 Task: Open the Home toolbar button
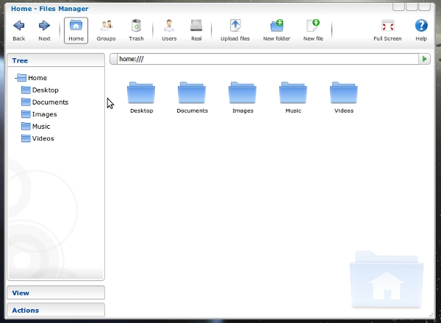click(x=76, y=30)
